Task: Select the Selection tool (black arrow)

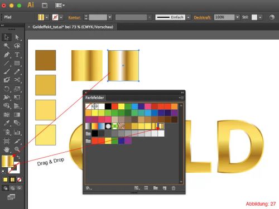Action: click(7, 37)
